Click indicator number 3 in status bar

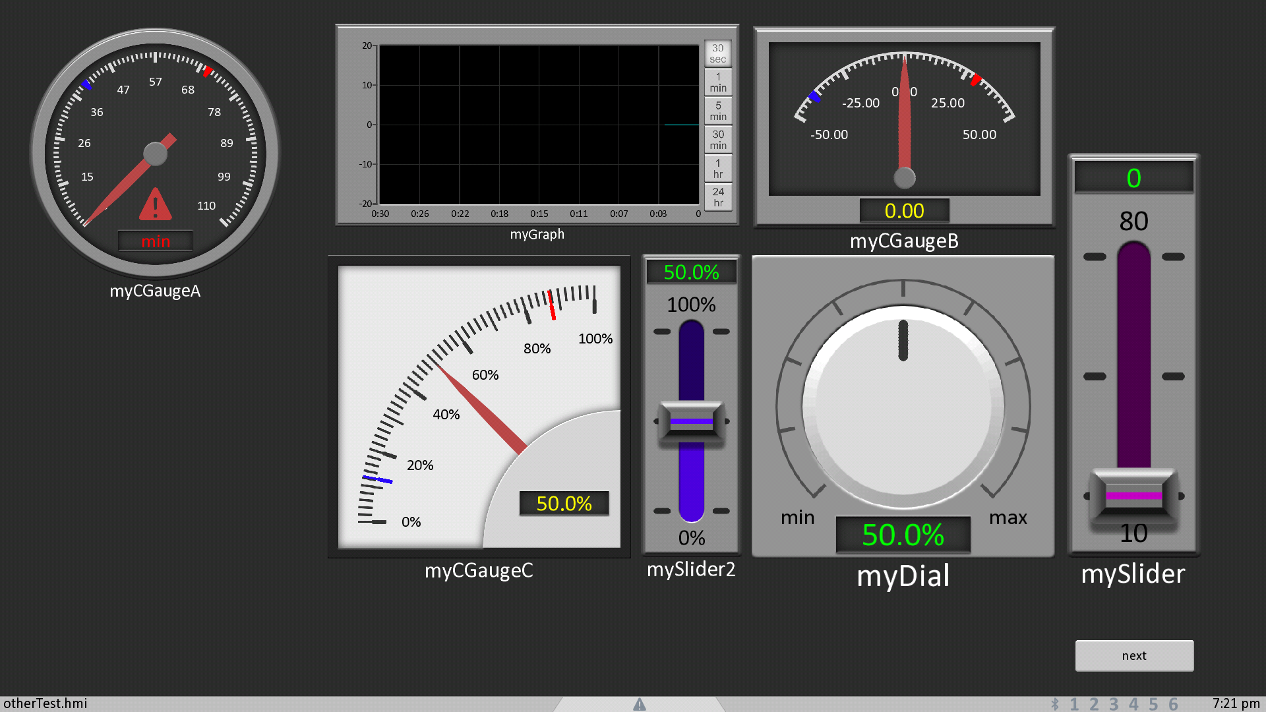[x=1114, y=704]
